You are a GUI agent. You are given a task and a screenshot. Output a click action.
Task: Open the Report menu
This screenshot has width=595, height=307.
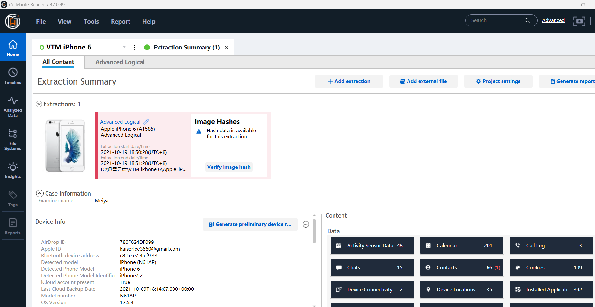(121, 21)
